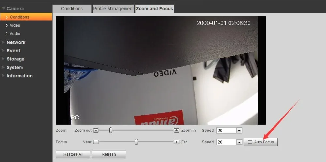The width and height of the screenshot is (326, 162).
Task: Open Conditions in the Camera sidebar
Action: click(26, 17)
